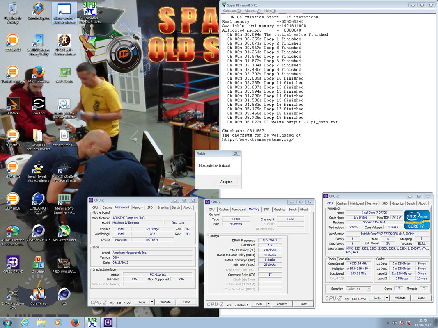Open MSI Afterburner desktop icon
The width and height of the screenshot is (438, 328).
click(x=64, y=233)
